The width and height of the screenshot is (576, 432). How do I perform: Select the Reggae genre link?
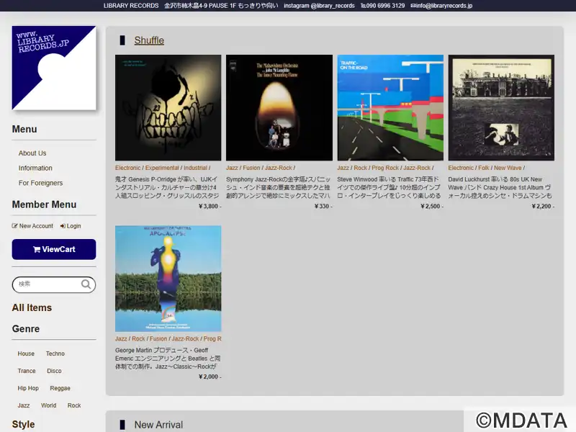coord(60,388)
